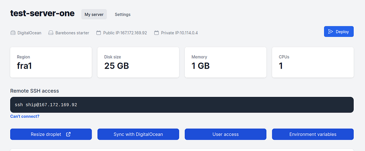
Task: Open the Can't connect? help link
Action: 25,117
